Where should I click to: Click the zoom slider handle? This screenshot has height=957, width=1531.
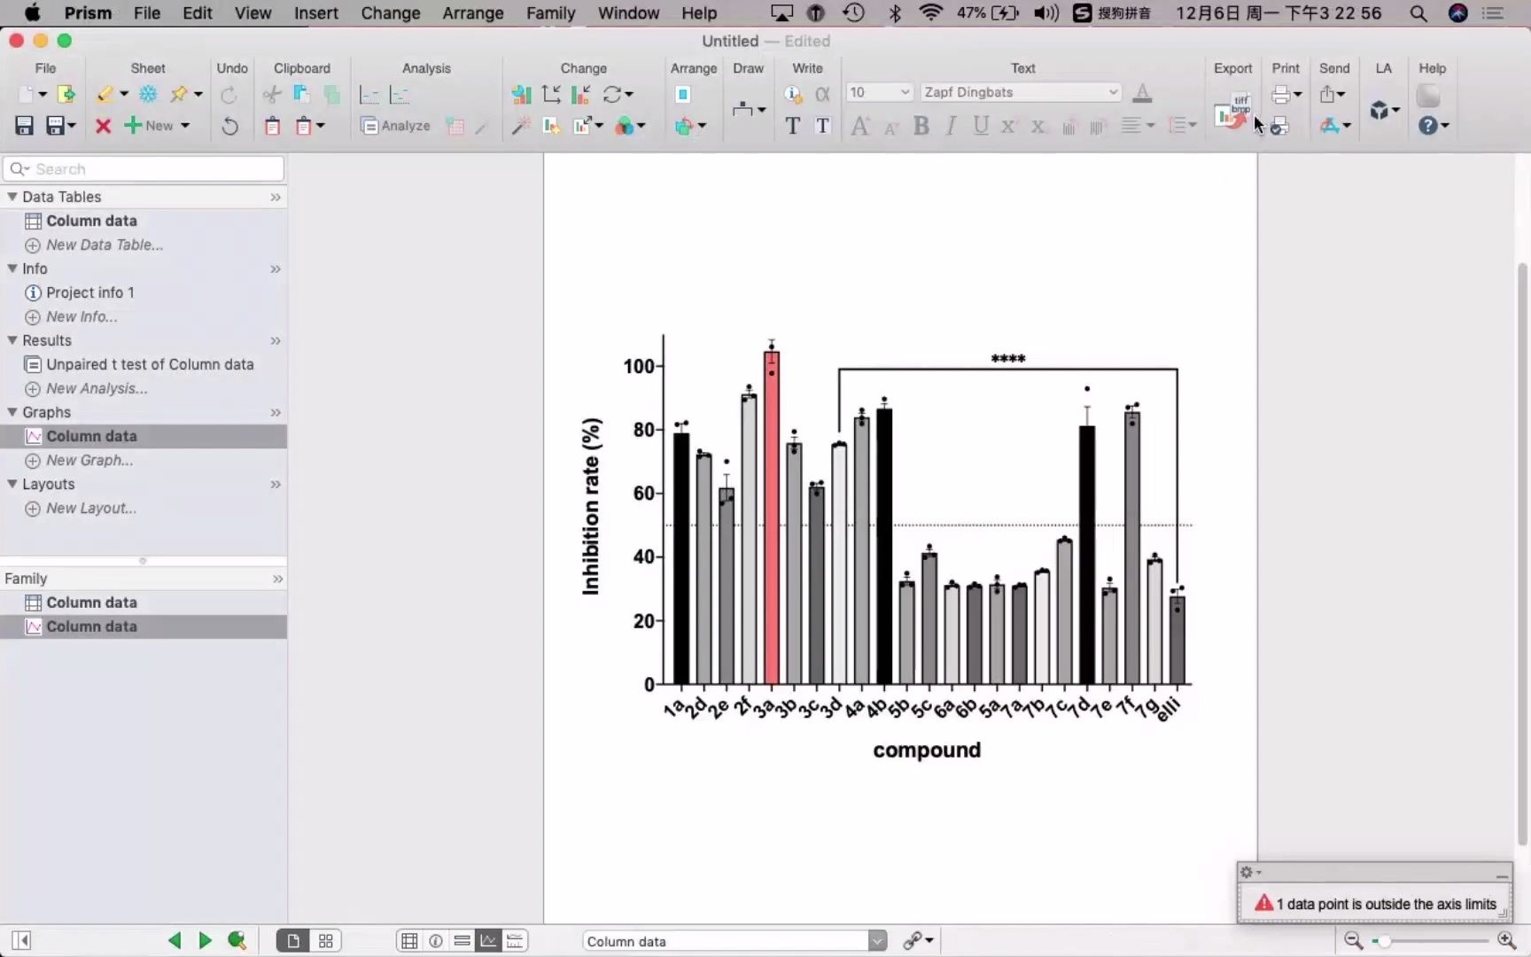[1383, 941]
